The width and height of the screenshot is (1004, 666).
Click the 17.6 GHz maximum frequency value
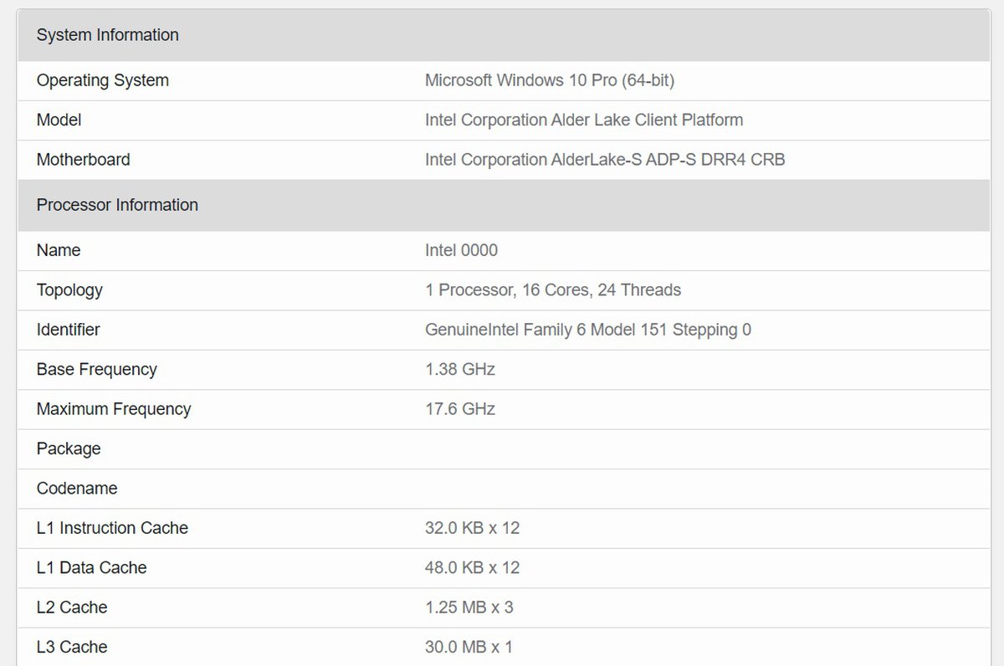(x=459, y=409)
